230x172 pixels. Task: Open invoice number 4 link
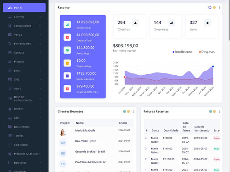coord(146,138)
